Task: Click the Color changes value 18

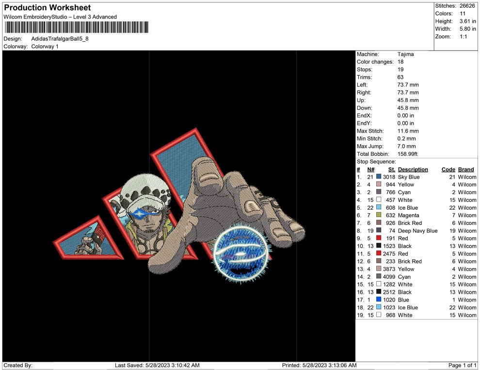Action: [400, 62]
